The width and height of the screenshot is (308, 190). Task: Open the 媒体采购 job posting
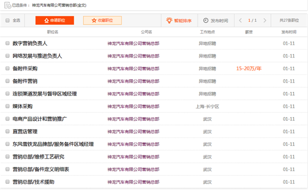(23, 106)
